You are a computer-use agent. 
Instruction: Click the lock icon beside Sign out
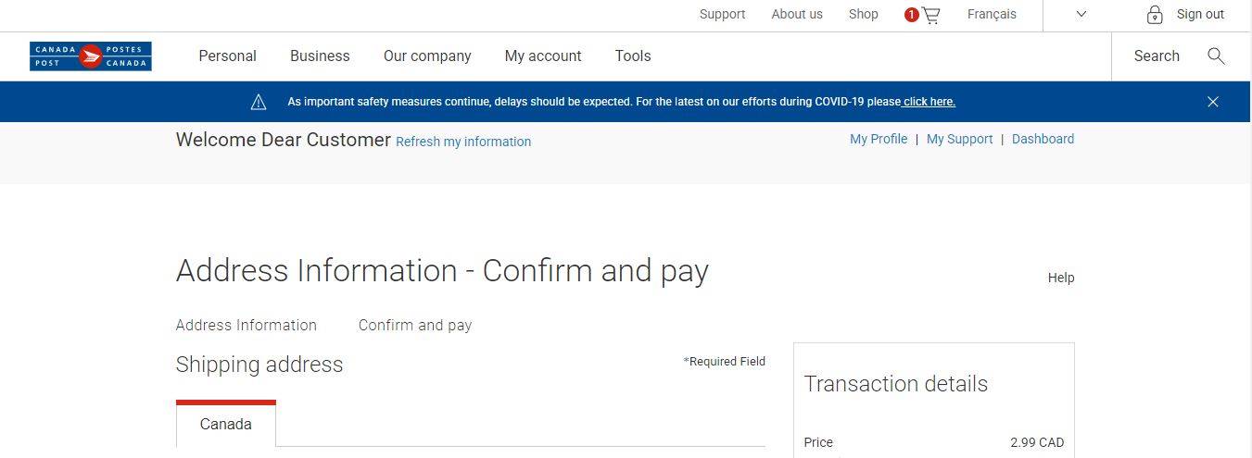[1155, 15]
